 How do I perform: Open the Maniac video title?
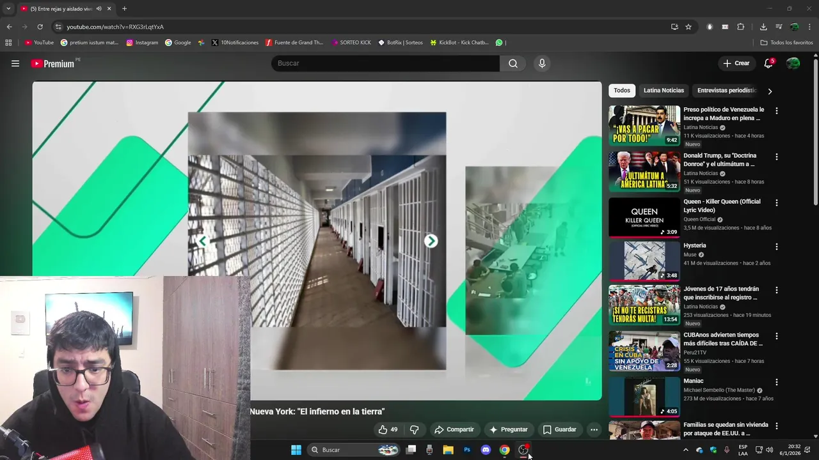point(694,381)
